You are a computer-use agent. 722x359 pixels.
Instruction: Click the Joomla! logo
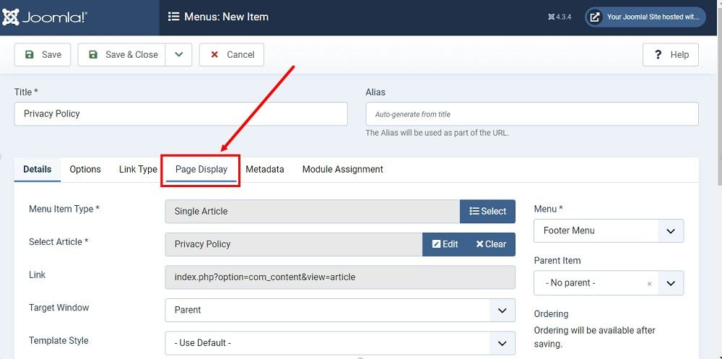[x=45, y=17]
